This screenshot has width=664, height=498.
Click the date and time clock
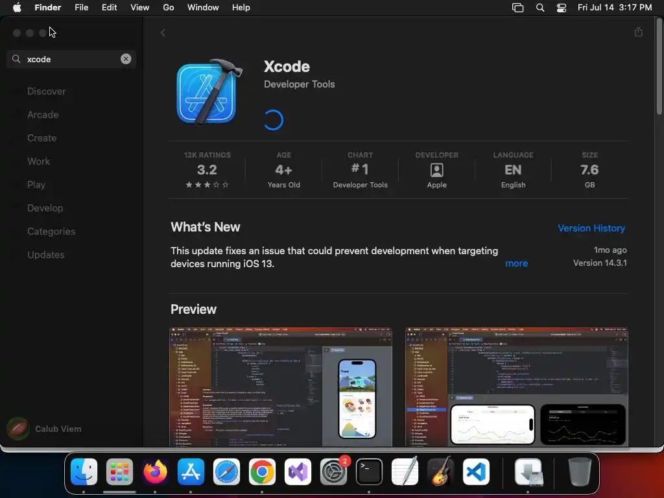[x=615, y=8]
